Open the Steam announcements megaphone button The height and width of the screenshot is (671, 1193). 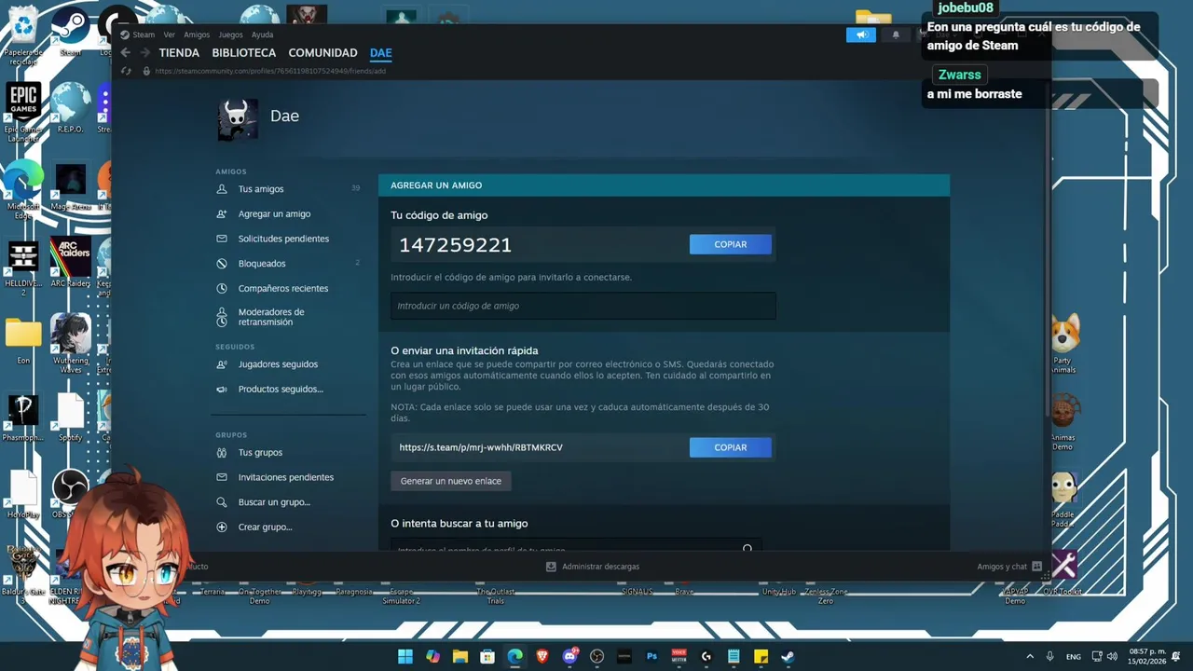pos(861,34)
